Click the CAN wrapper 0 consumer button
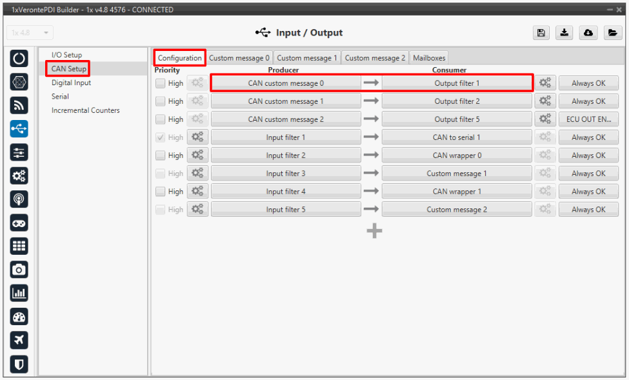The height and width of the screenshot is (380, 629). (x=457, y=155)
